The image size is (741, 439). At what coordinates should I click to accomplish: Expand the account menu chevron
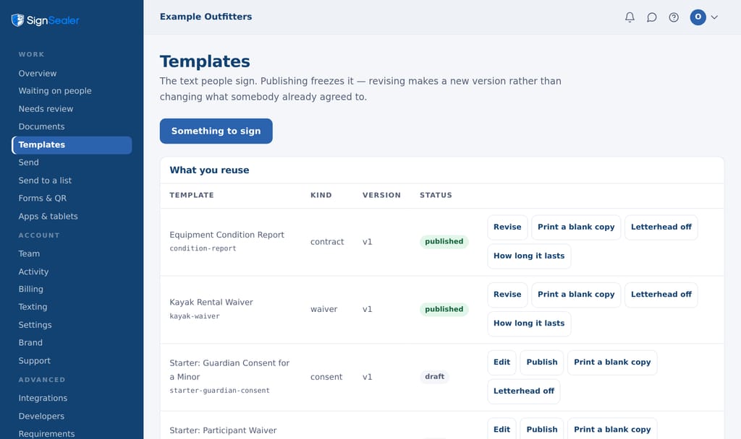click(x=714, y=17)
